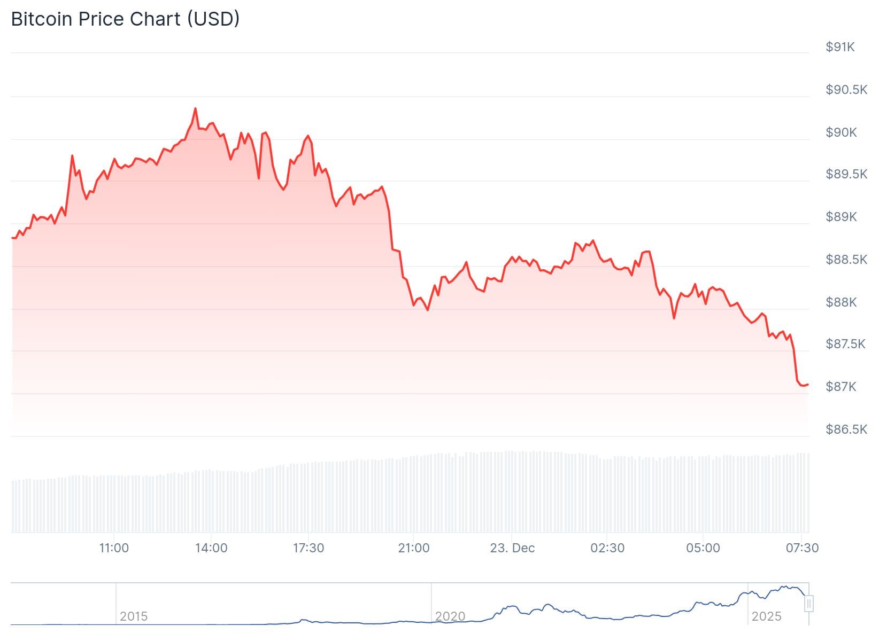Click the highest peak of the red price line
The height and width of the screenshot is (641, 879).
tap(195, 109)
